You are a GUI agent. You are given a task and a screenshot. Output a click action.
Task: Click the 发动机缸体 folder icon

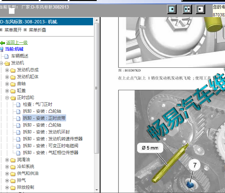tap(13, 77)
